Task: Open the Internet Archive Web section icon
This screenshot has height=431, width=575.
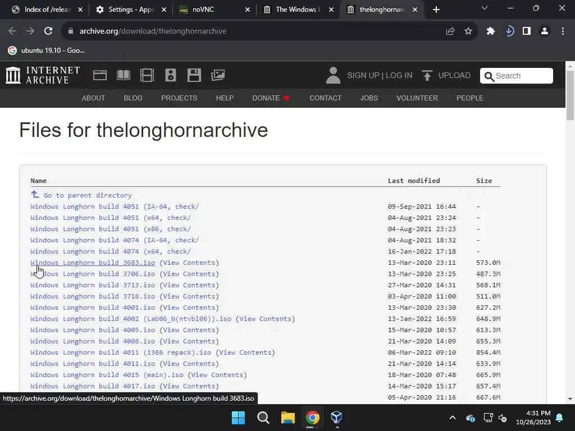Action: point(100,76)
